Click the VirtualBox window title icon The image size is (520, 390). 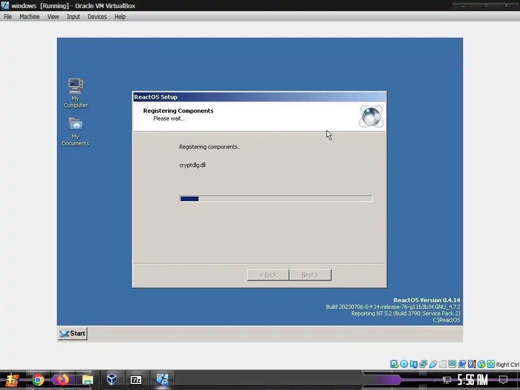click(5, 5)
